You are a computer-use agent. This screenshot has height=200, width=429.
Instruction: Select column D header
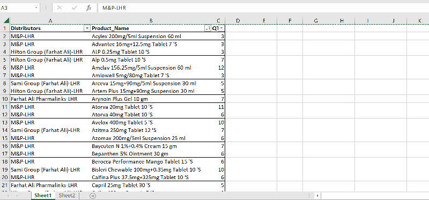point(238,20)
